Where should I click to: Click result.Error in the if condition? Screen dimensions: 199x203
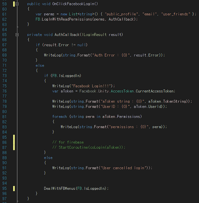click(x=56, y=45)
